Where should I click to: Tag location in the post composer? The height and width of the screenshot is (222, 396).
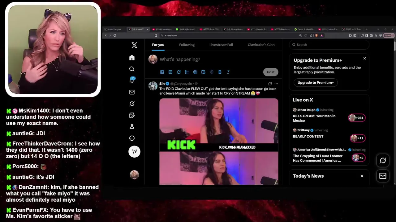pyautogui.click(x=212, y=72)
